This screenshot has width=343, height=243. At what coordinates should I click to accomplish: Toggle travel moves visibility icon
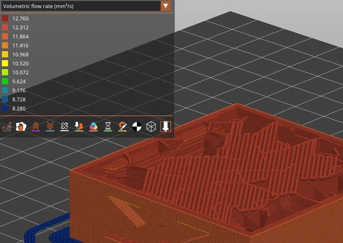coord(7,126)
